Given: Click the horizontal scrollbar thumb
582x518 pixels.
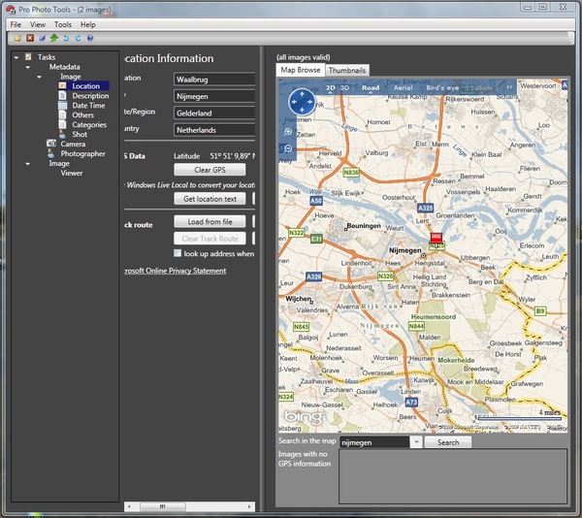Looking at the screenshot, I should click(163, 506).
